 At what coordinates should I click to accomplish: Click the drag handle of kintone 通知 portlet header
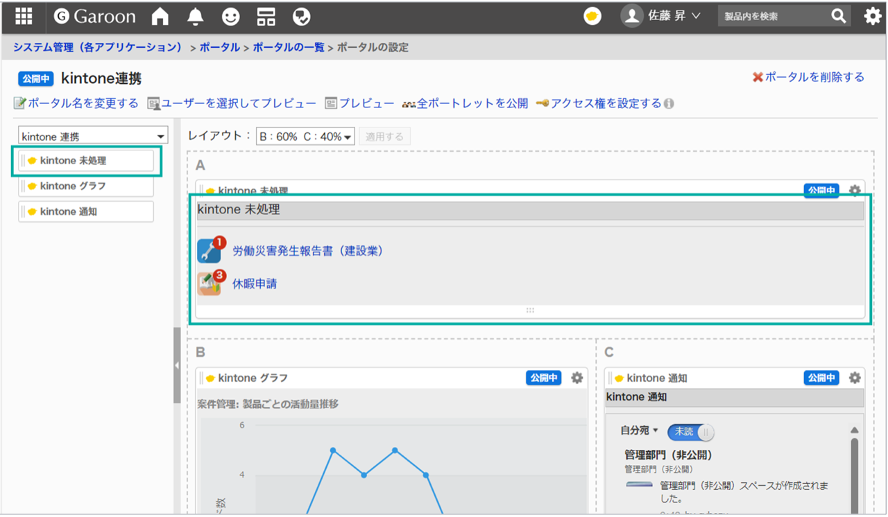tap(609, 378)
